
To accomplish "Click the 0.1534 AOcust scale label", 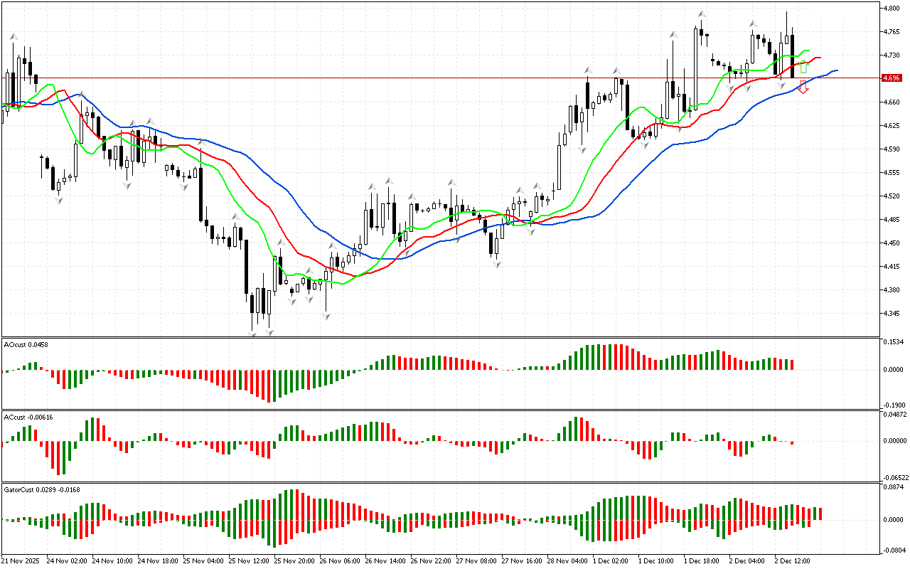I will (x=892, y=342).
